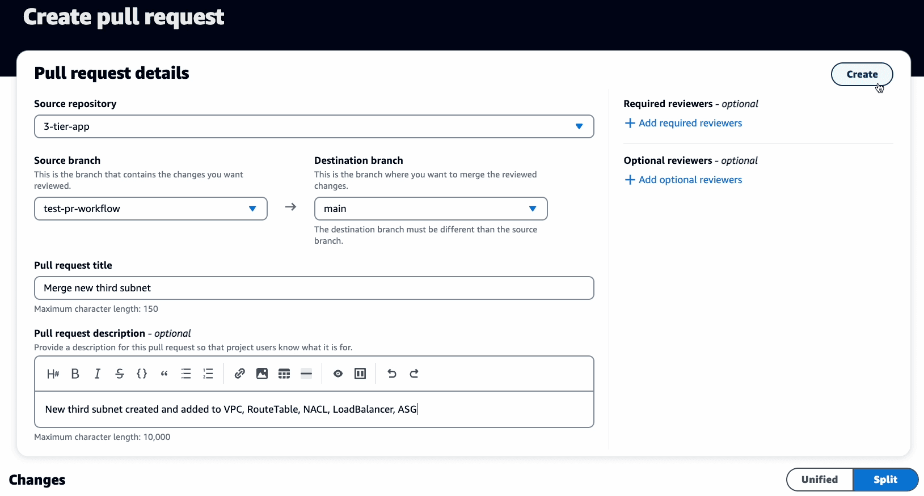The width and height of the screenshot is (924, 496).
Task: Insert a heading in the description editor
Action: click(x=53, y=374)
